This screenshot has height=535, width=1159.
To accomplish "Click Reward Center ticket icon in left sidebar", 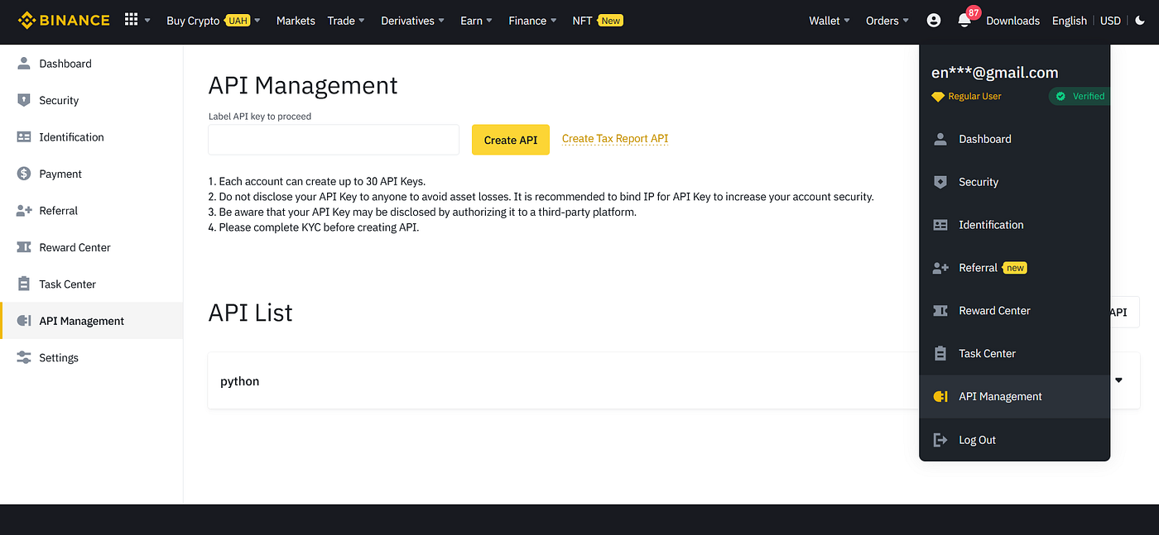I will click(x=24, y=247).
